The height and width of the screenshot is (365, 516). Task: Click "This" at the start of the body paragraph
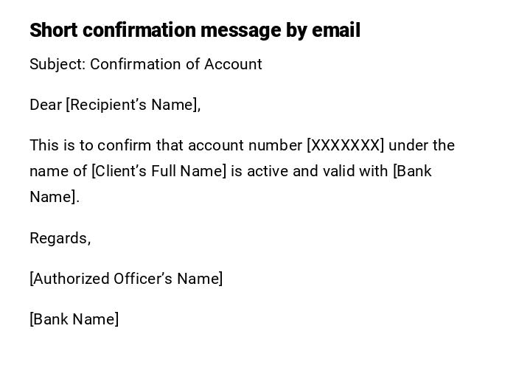coord(43,145)
